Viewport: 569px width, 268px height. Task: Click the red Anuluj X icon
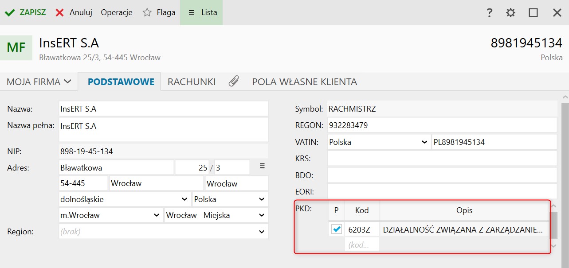pyautogui.click(x=60, y=13)
